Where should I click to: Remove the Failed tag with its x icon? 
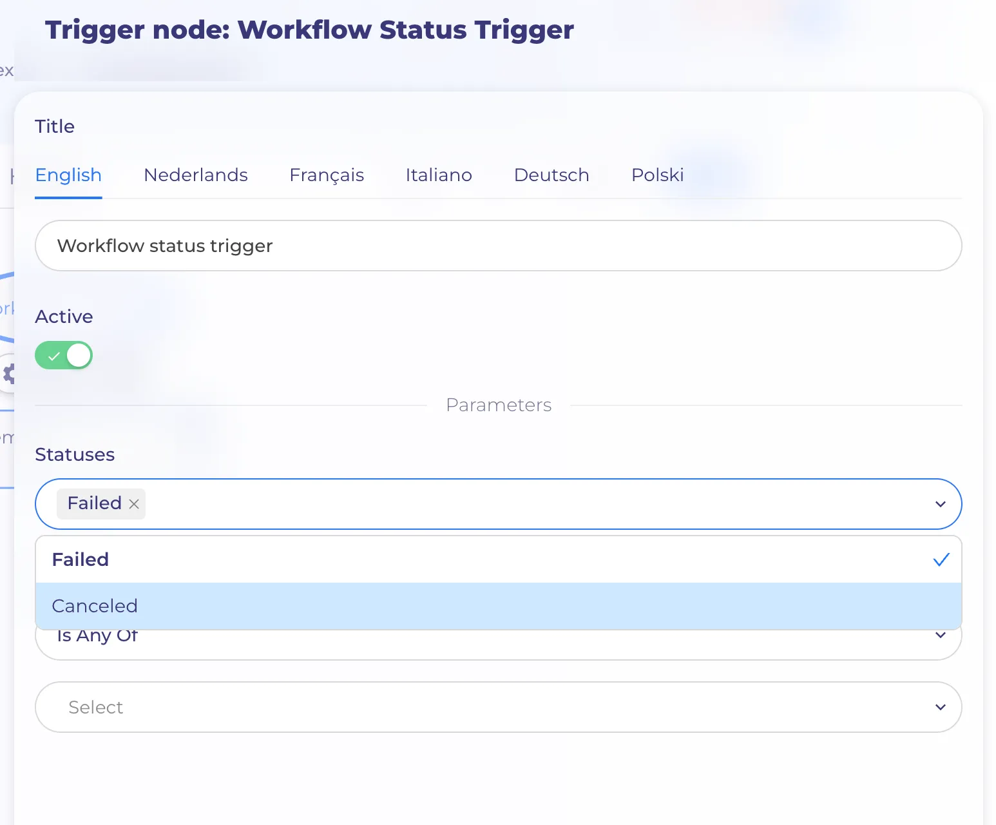click(x=134, y=504)
